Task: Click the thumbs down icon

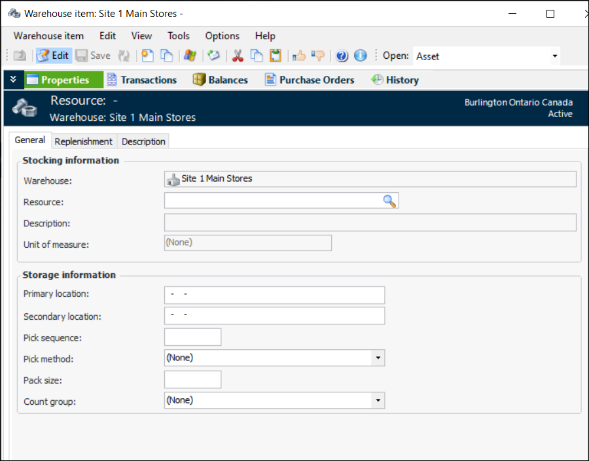Action: click(318, 56)
